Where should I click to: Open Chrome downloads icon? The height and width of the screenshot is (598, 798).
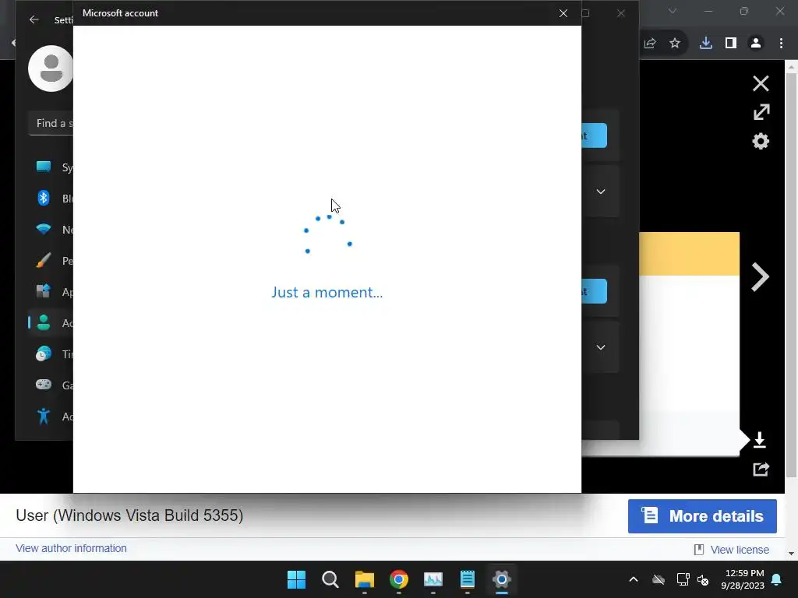pos(706,44)
